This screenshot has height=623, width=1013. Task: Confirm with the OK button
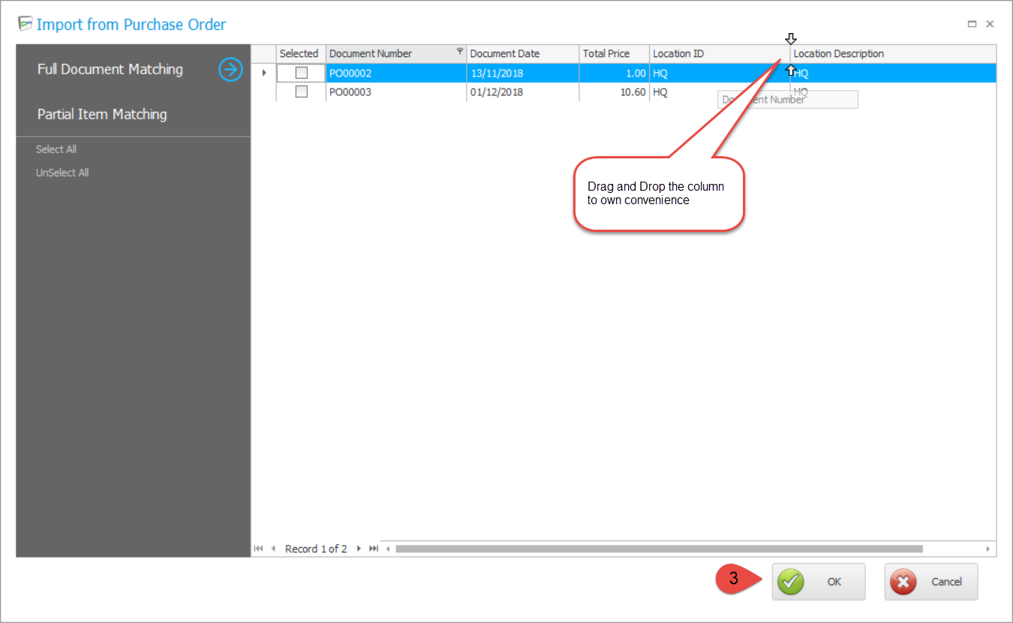(x=819, y=582)
